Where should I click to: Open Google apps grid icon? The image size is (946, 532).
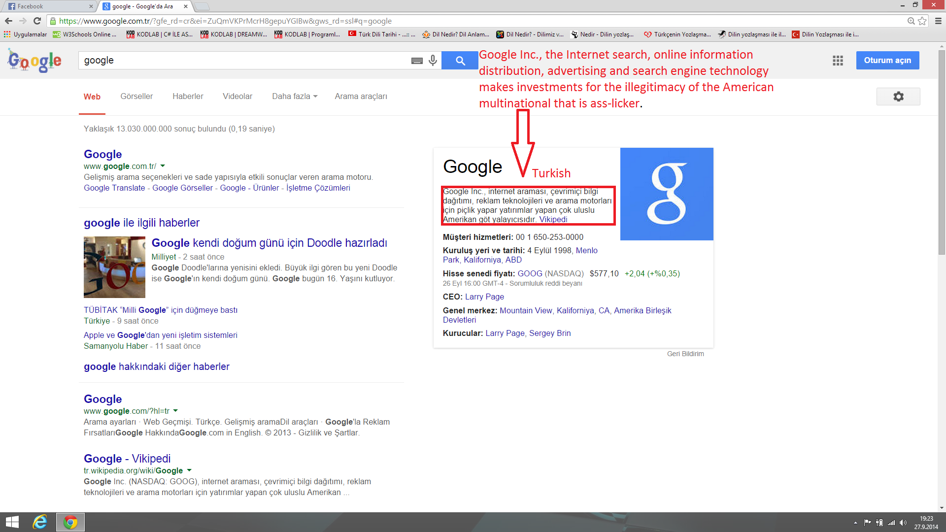click(x=838, y=61)
